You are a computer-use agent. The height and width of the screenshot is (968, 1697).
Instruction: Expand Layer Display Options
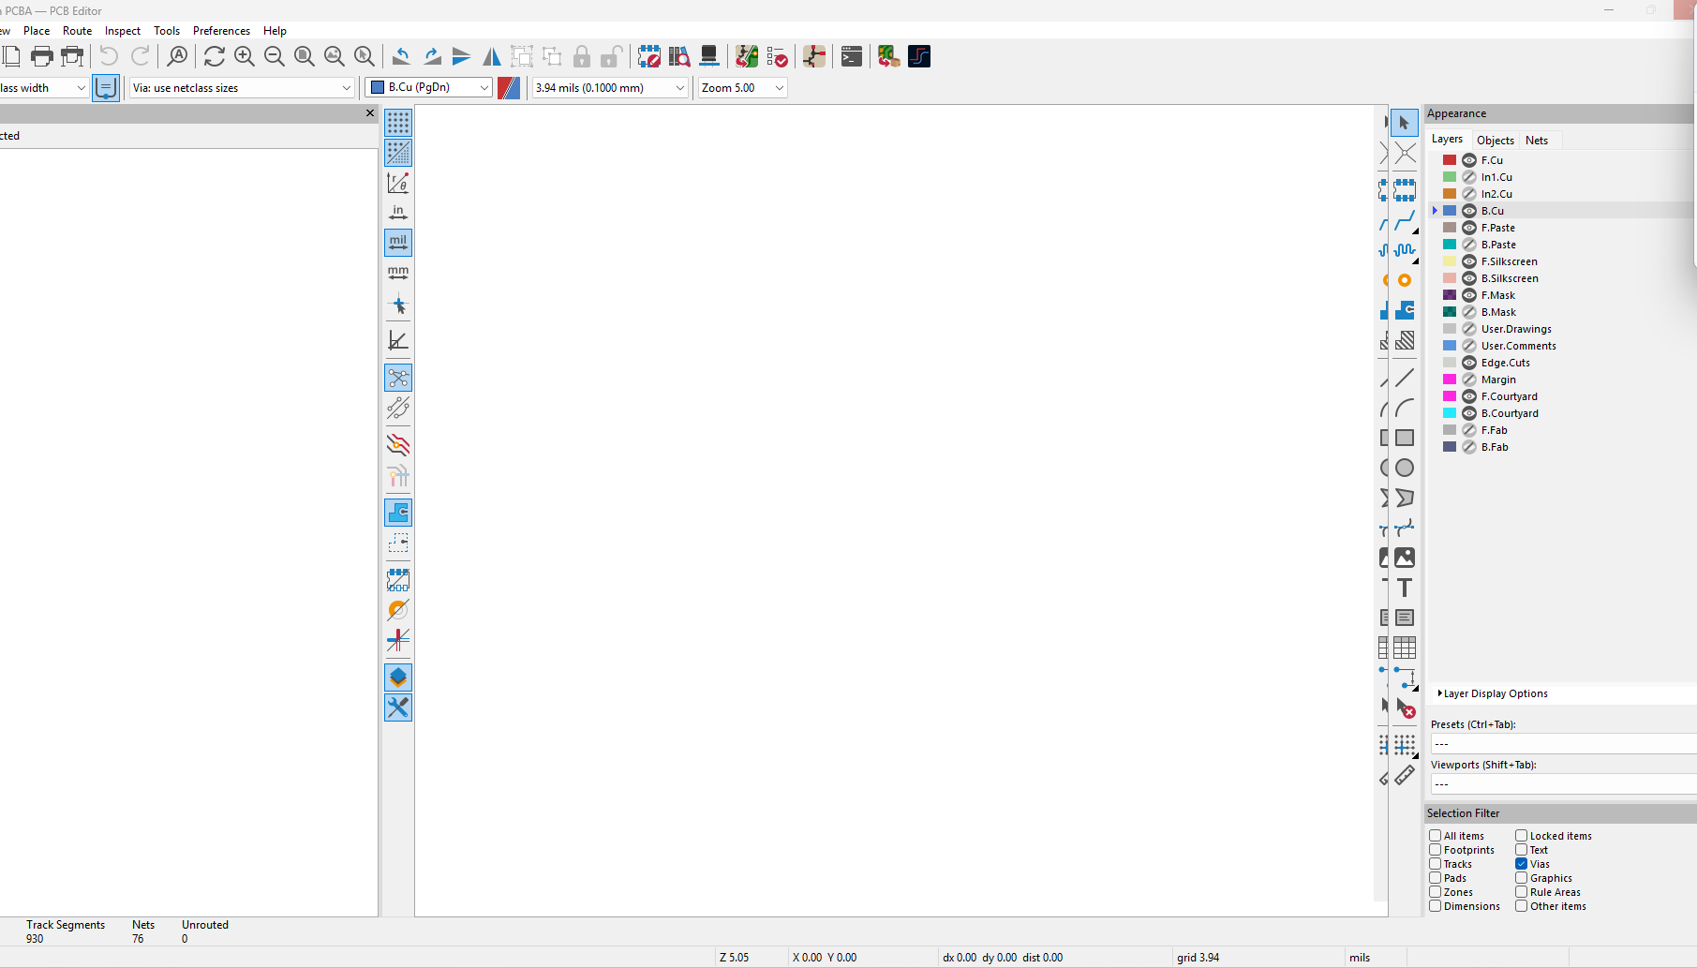(1492, 693)
